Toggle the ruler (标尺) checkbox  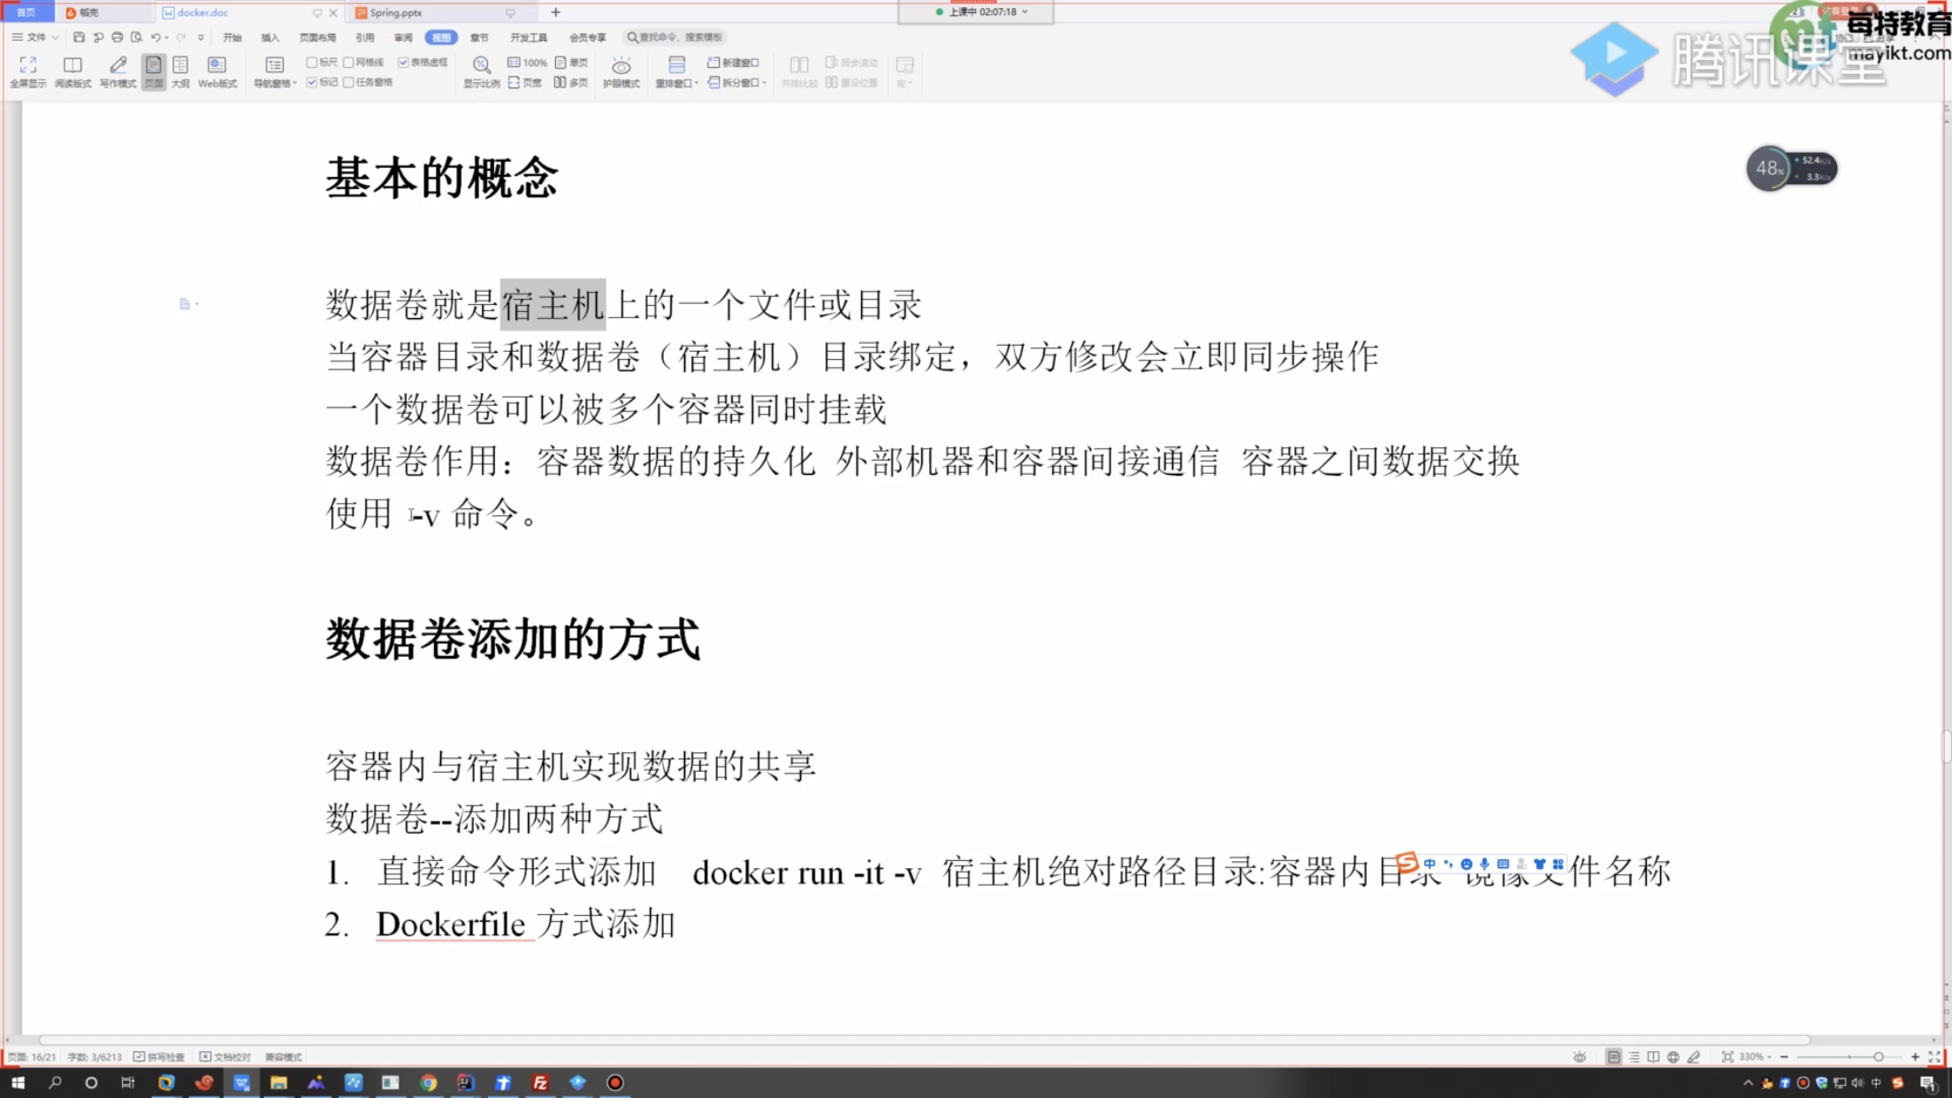click(x=312, y=63)
